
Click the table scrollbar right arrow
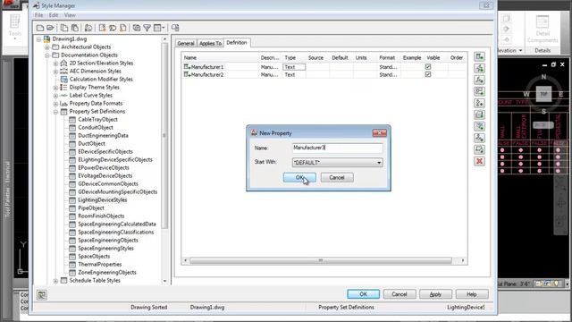tap(463, 260)
